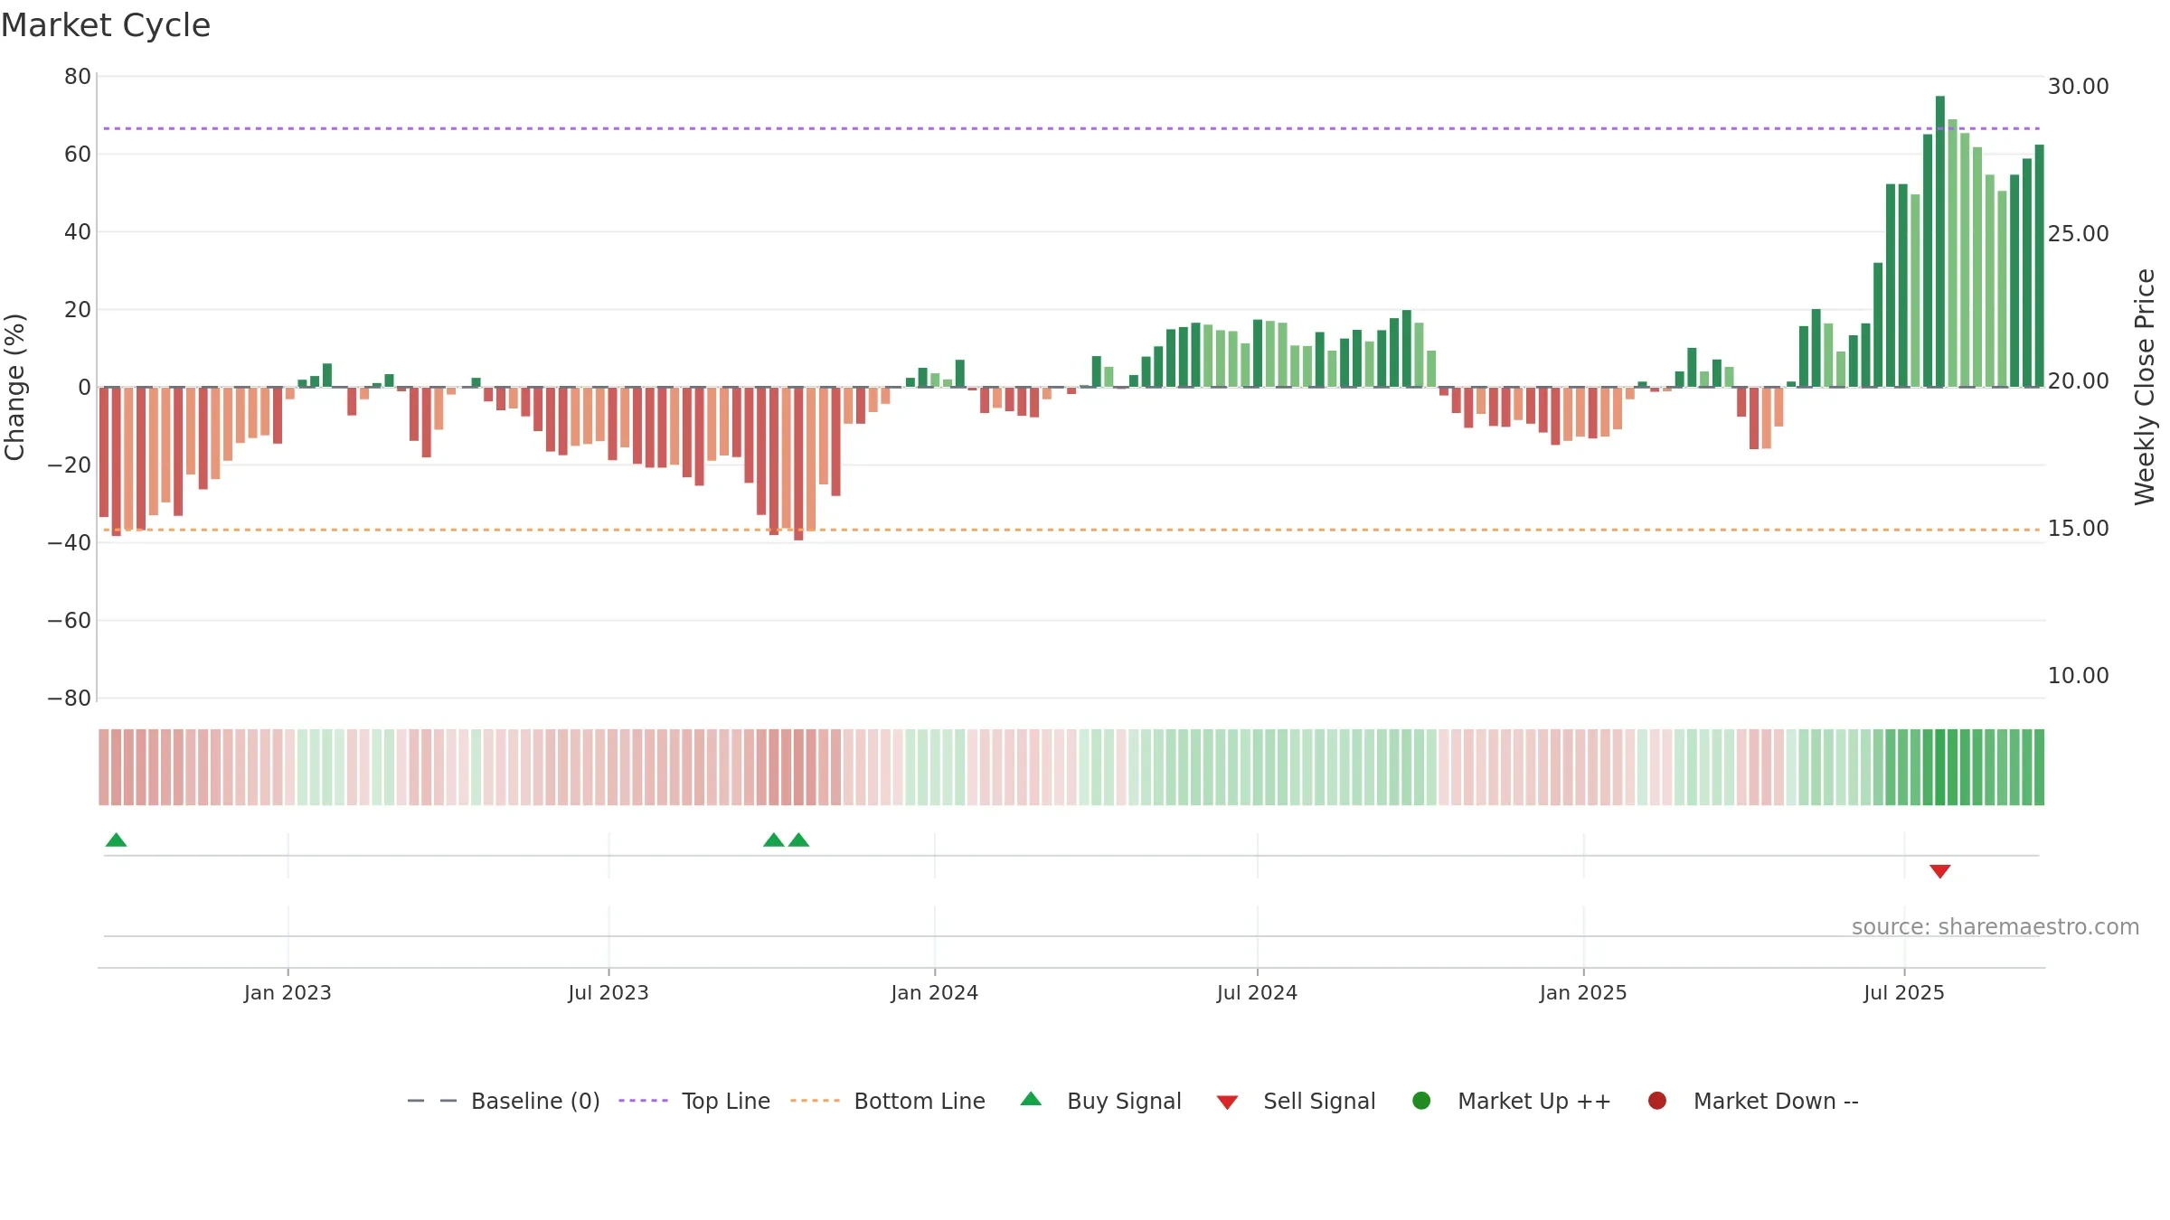The image size is (2170, 1220).
Task: Click the Jan 2023 x-axis label
Action: tap(288, 993)
